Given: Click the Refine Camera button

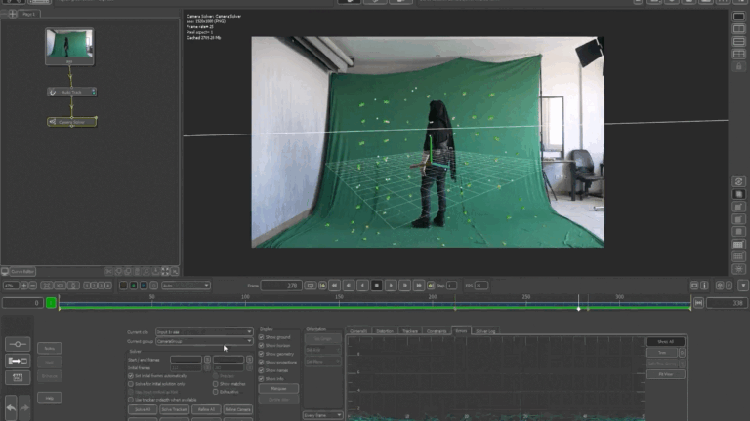Looking at the screenshot, I should [237, 409].
